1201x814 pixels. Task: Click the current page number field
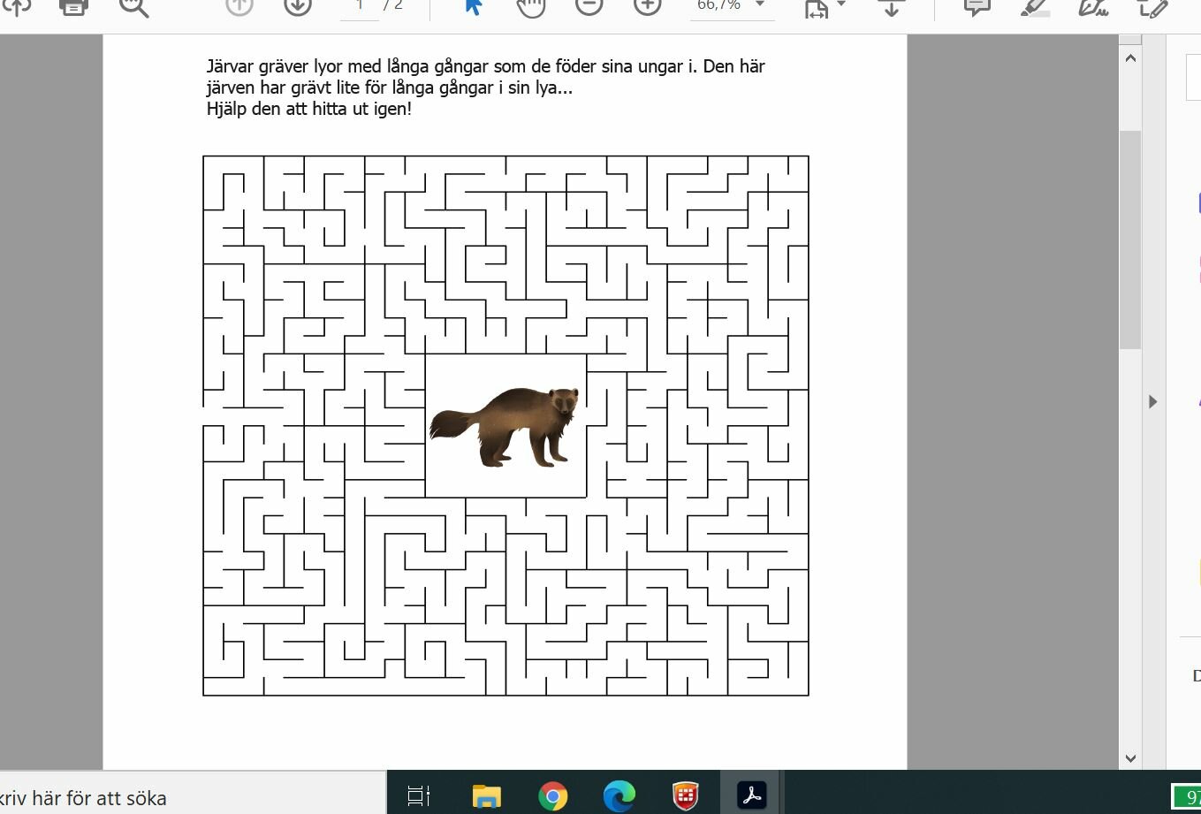click(x=360, y=6)
